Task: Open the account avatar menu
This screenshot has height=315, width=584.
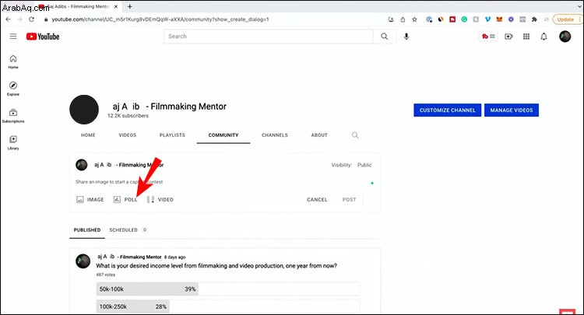Action: click(x=565, y=37)
